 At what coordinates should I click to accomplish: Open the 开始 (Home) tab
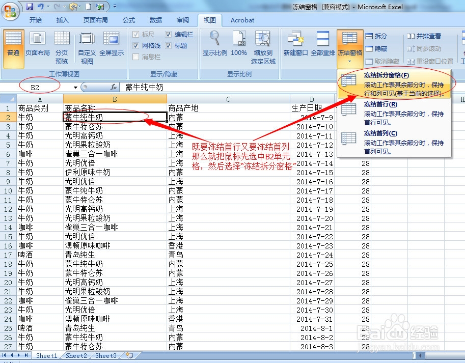(36, 20)
